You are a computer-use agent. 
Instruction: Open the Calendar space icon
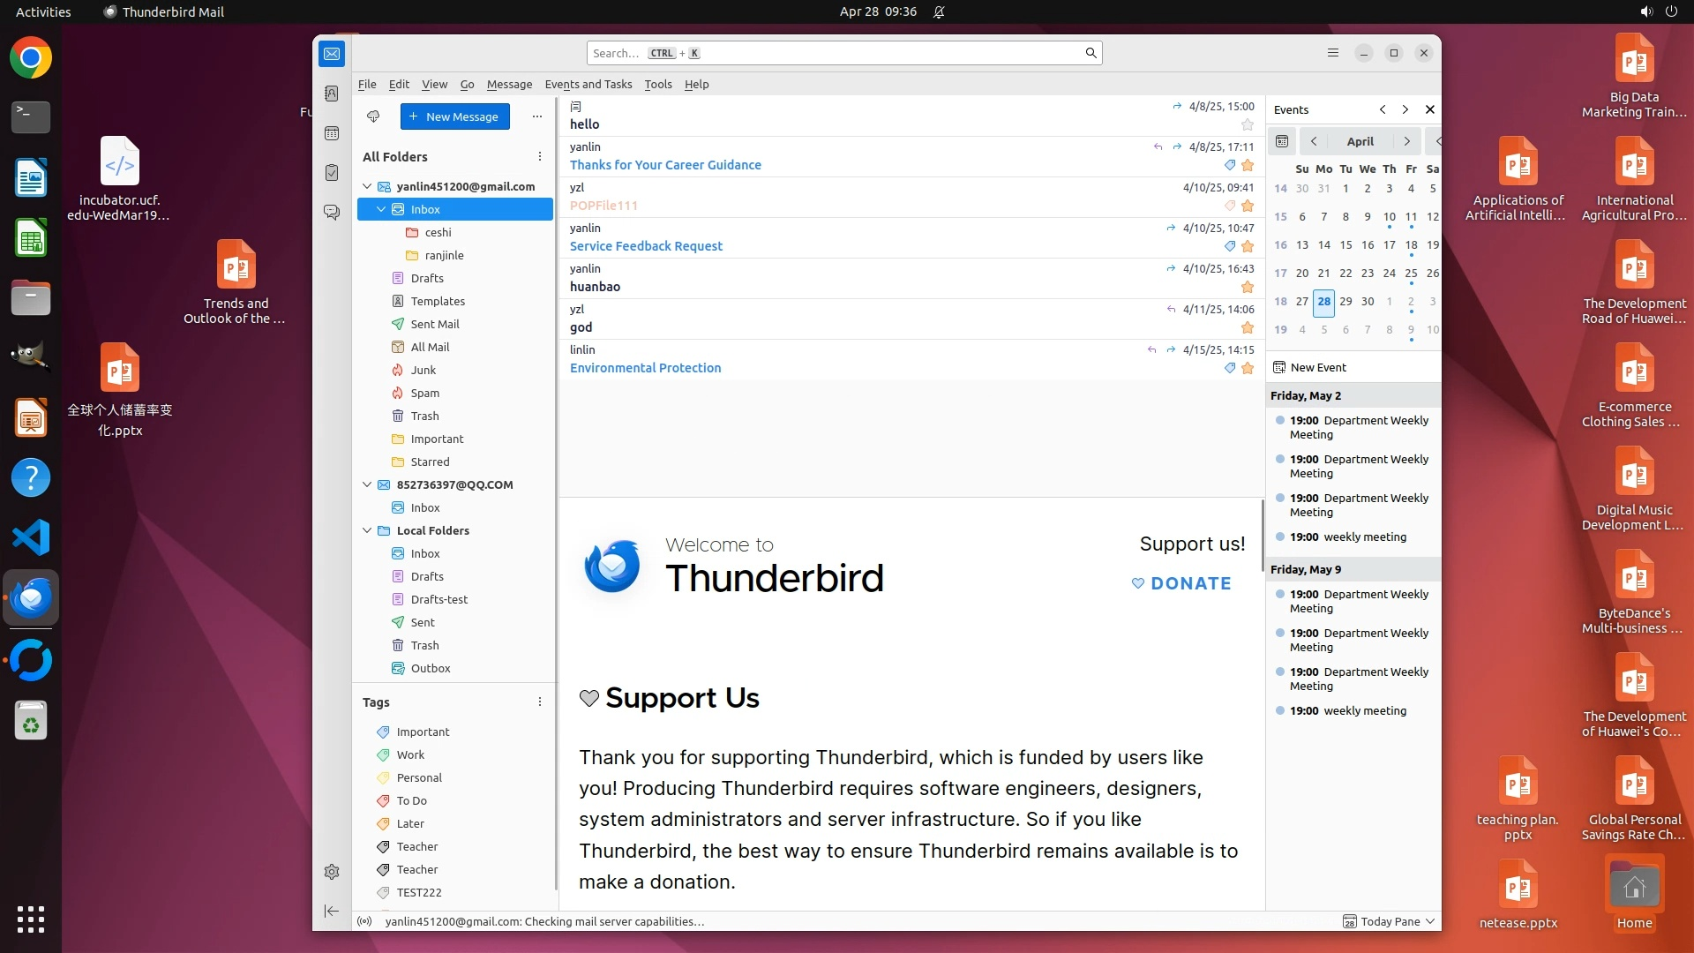332,133
